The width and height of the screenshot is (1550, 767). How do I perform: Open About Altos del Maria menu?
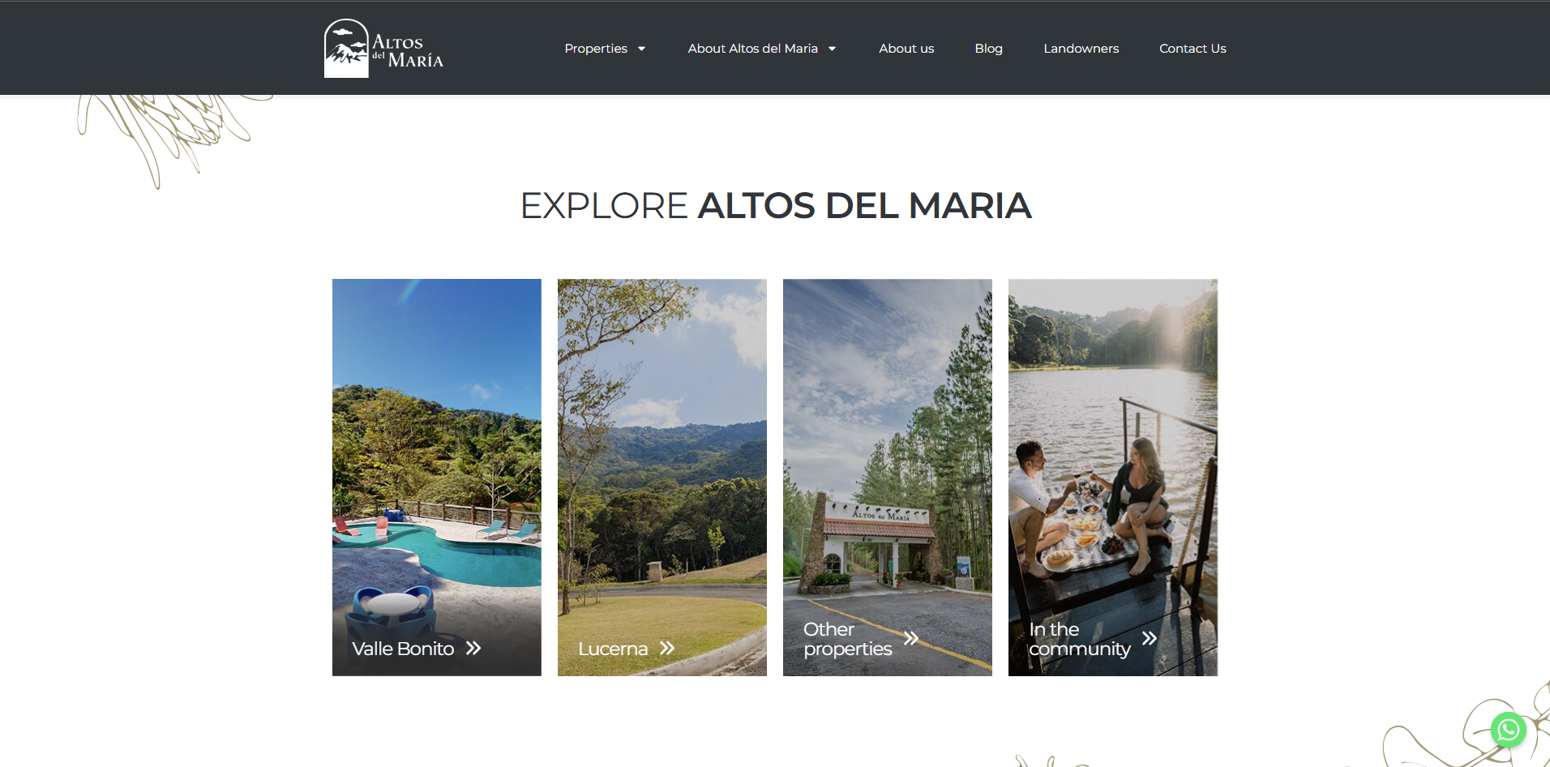point(753,49)
